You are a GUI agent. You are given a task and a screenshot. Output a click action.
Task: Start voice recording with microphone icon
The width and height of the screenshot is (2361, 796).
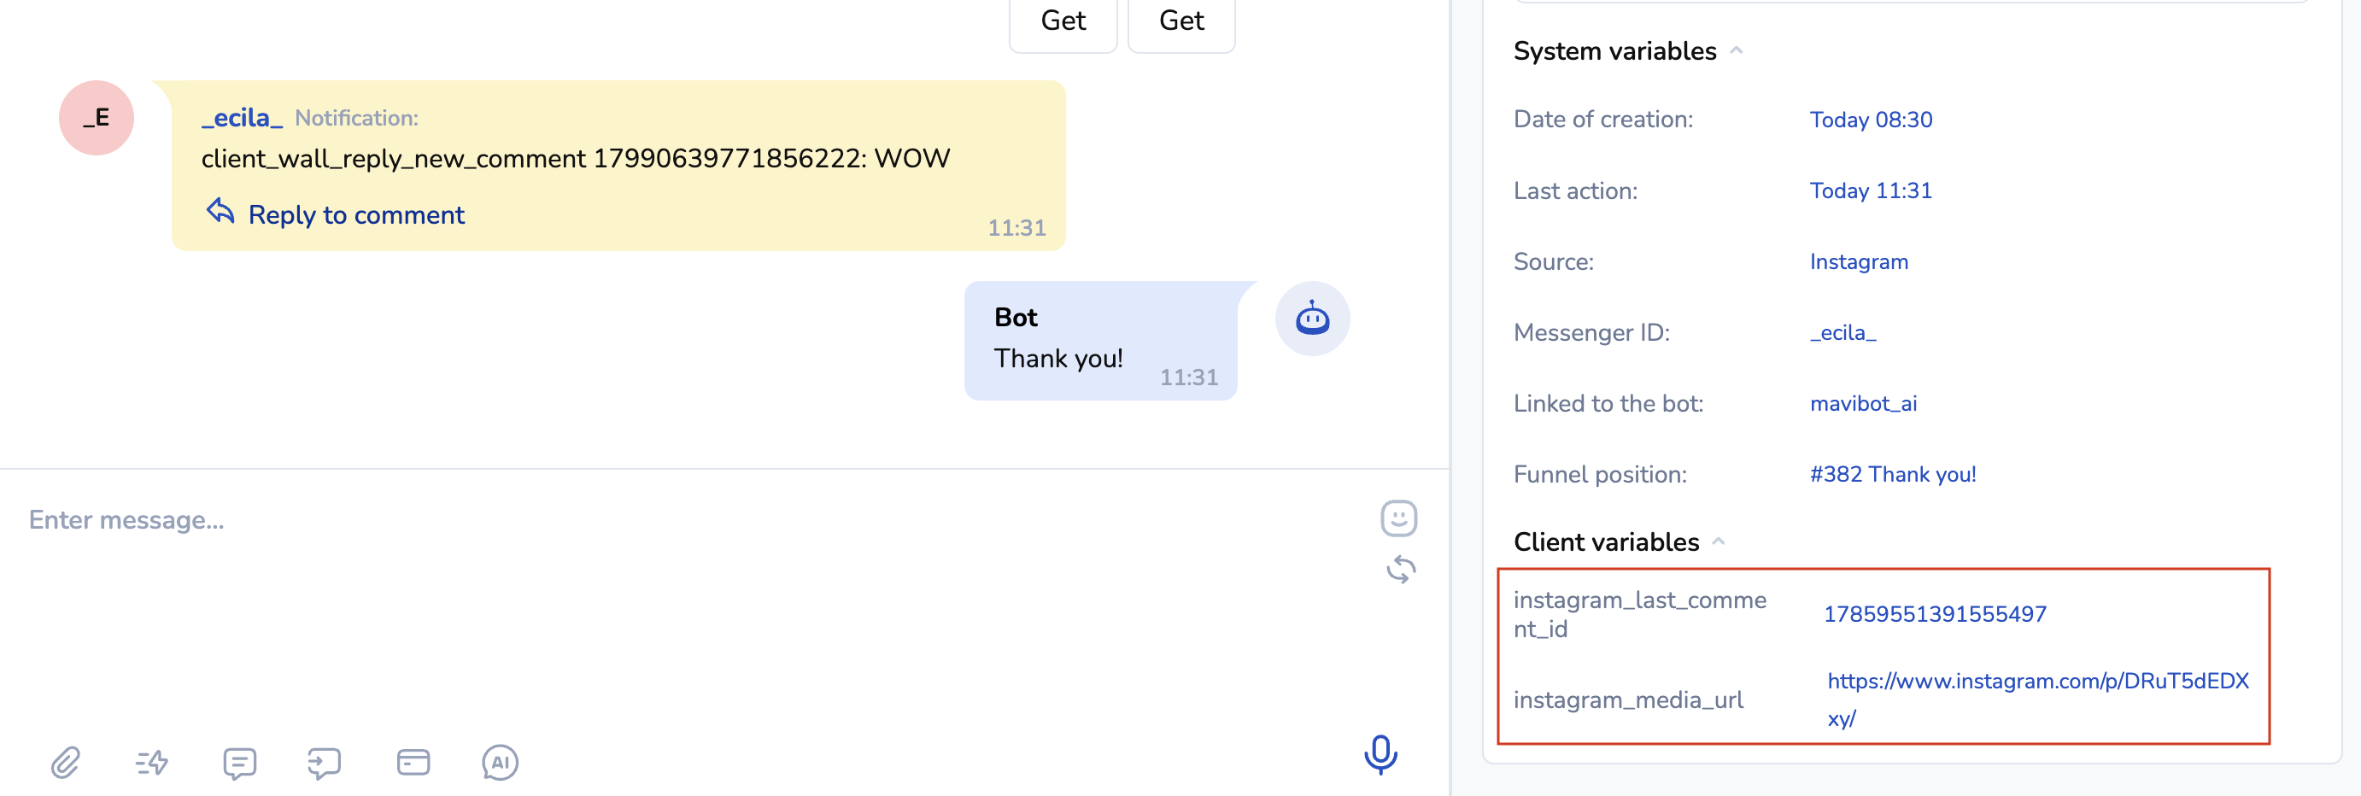pos(1380,755)
